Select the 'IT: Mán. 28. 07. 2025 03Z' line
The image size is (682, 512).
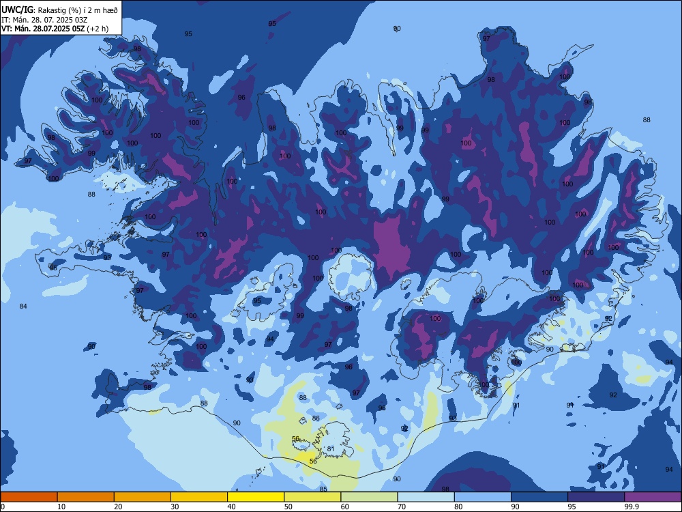click(x=44, y=20)
